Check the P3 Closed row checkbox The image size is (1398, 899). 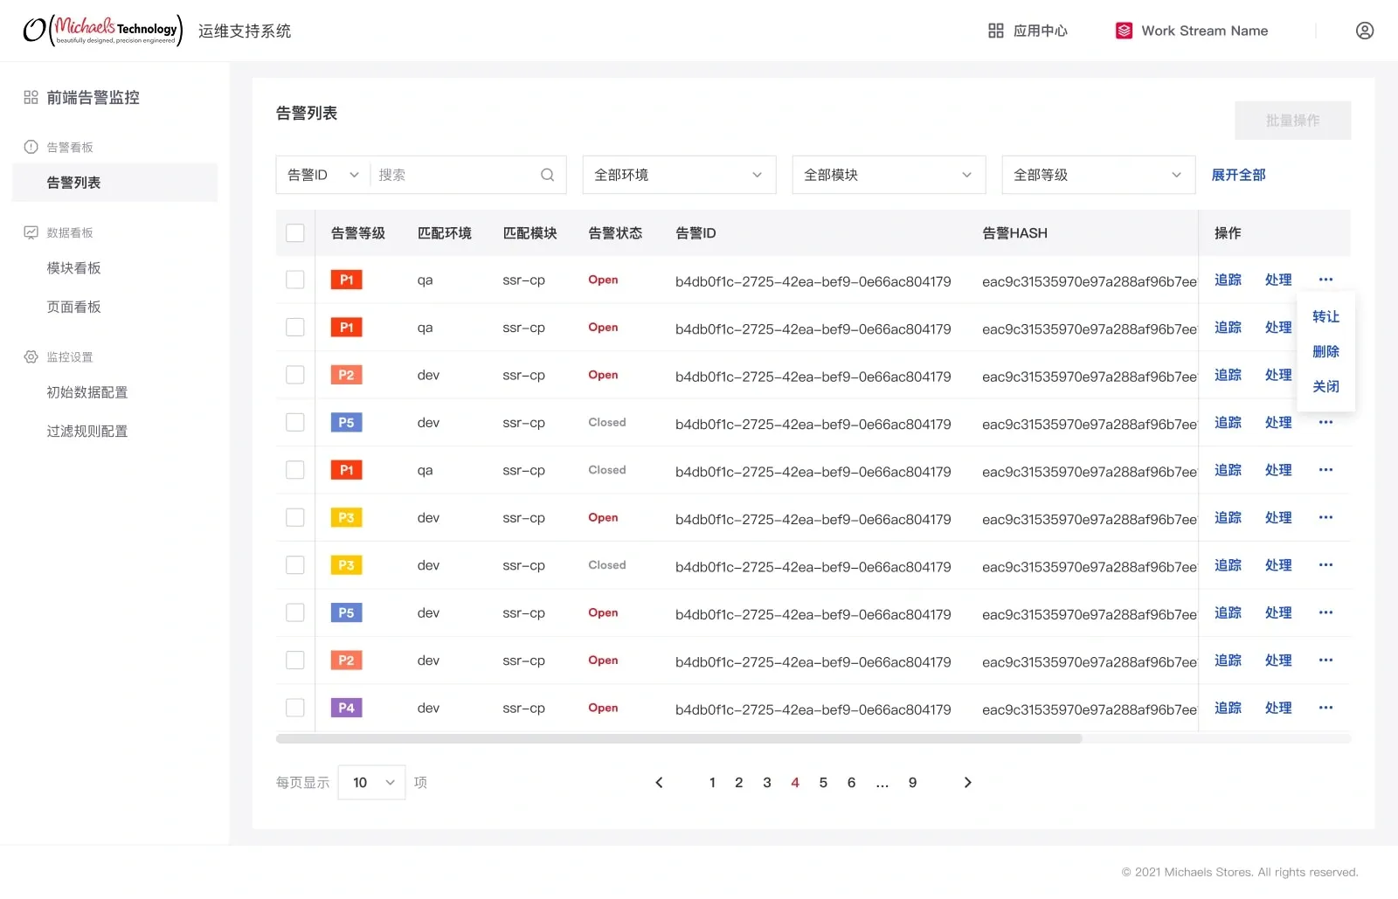(295, 565)
